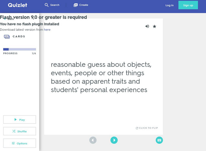Click the Cards mode icon
The height and width of the screenshot is (151, 206).
(7, 36)
